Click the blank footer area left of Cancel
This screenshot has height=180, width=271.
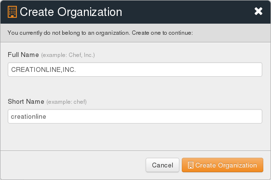coord(73,165)
